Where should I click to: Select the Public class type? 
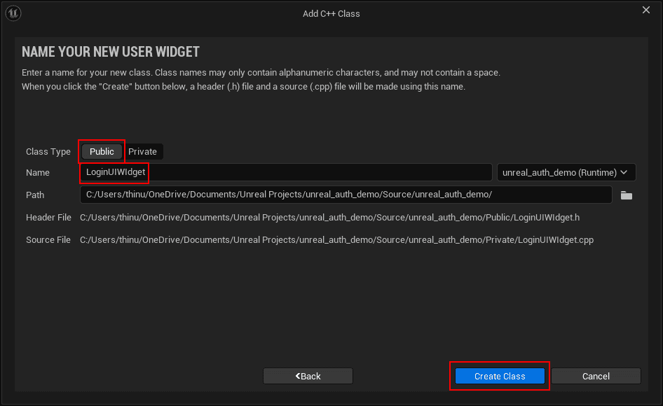pyautogui.click(x=101, y=151)
